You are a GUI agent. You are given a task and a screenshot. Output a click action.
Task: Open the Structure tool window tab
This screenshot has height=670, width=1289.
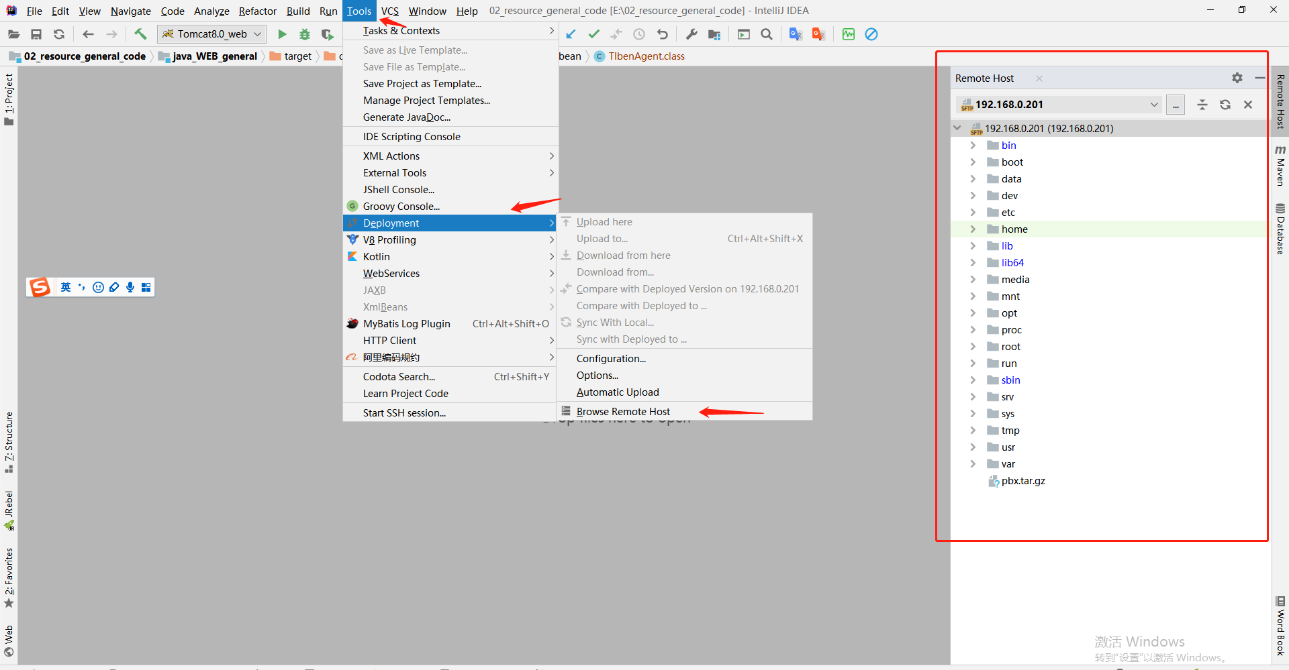point(9,442)
